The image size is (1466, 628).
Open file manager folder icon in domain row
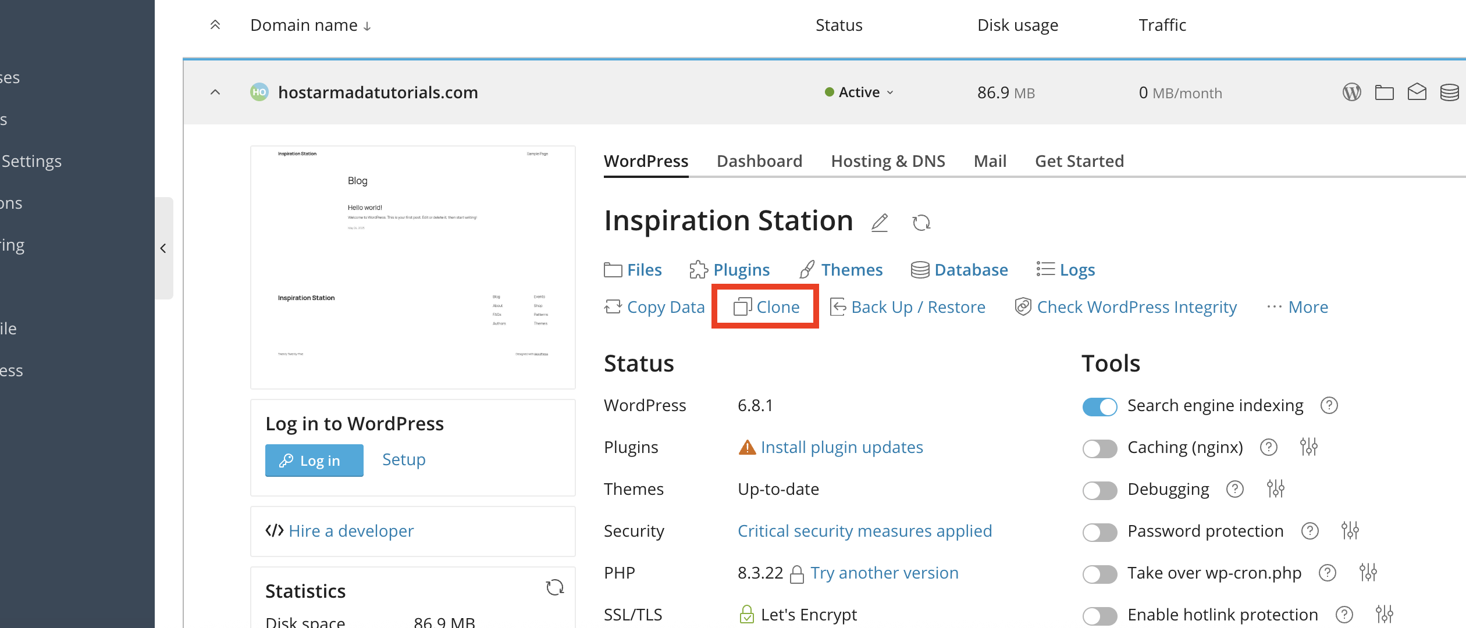[x=1384, y=92]
